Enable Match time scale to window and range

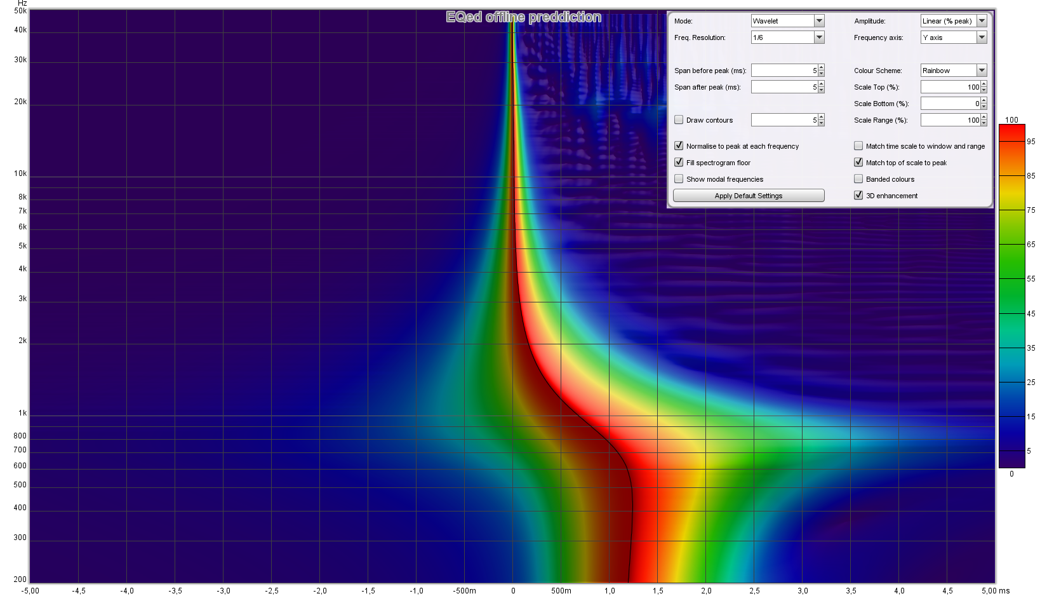[x=858, y=146]
